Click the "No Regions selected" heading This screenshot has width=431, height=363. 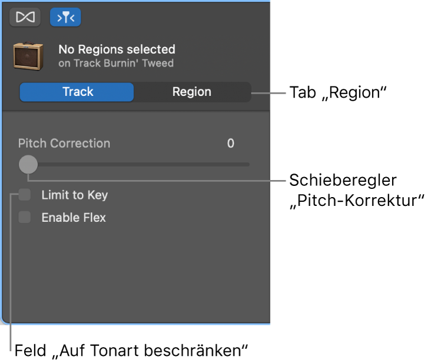point(117,49)
